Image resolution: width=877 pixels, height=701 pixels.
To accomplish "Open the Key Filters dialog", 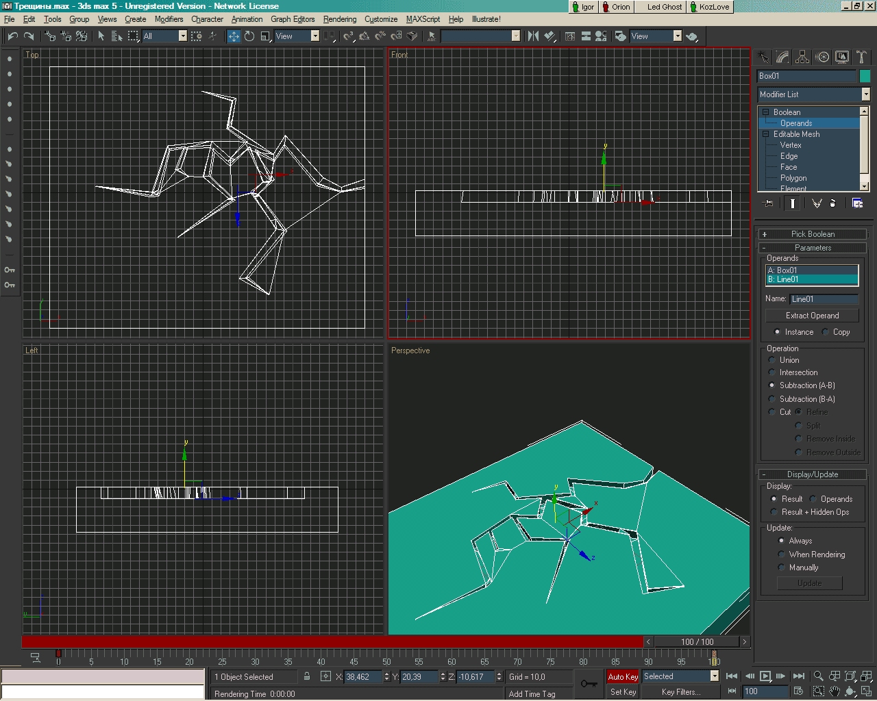I will [680, 691].
